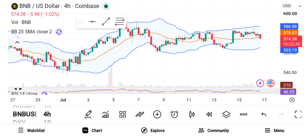Switch to the Chart tab

click(x=92, y=130)
